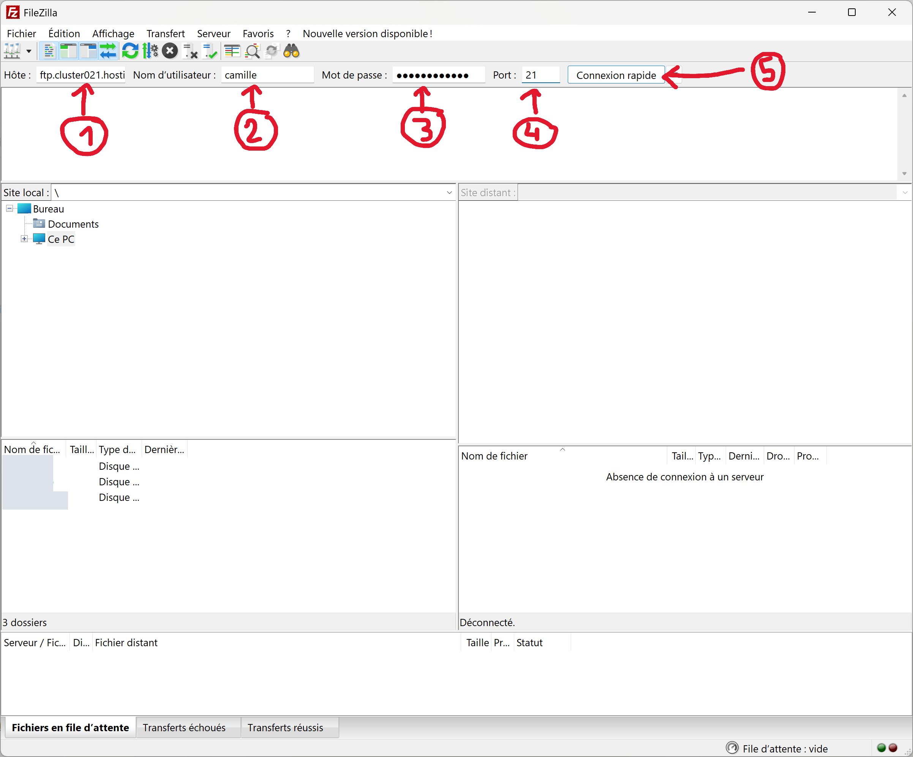Click the Disconnect from server icon

tap(190, 51)
